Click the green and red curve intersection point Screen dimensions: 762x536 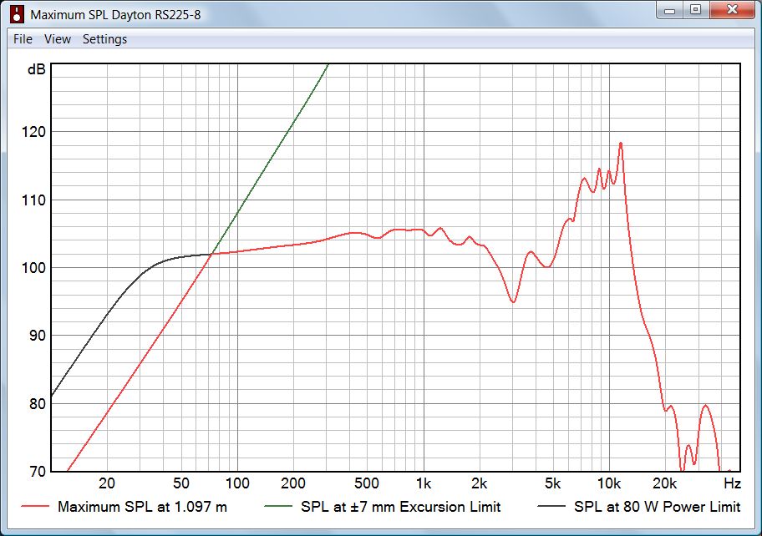point(211,254)
